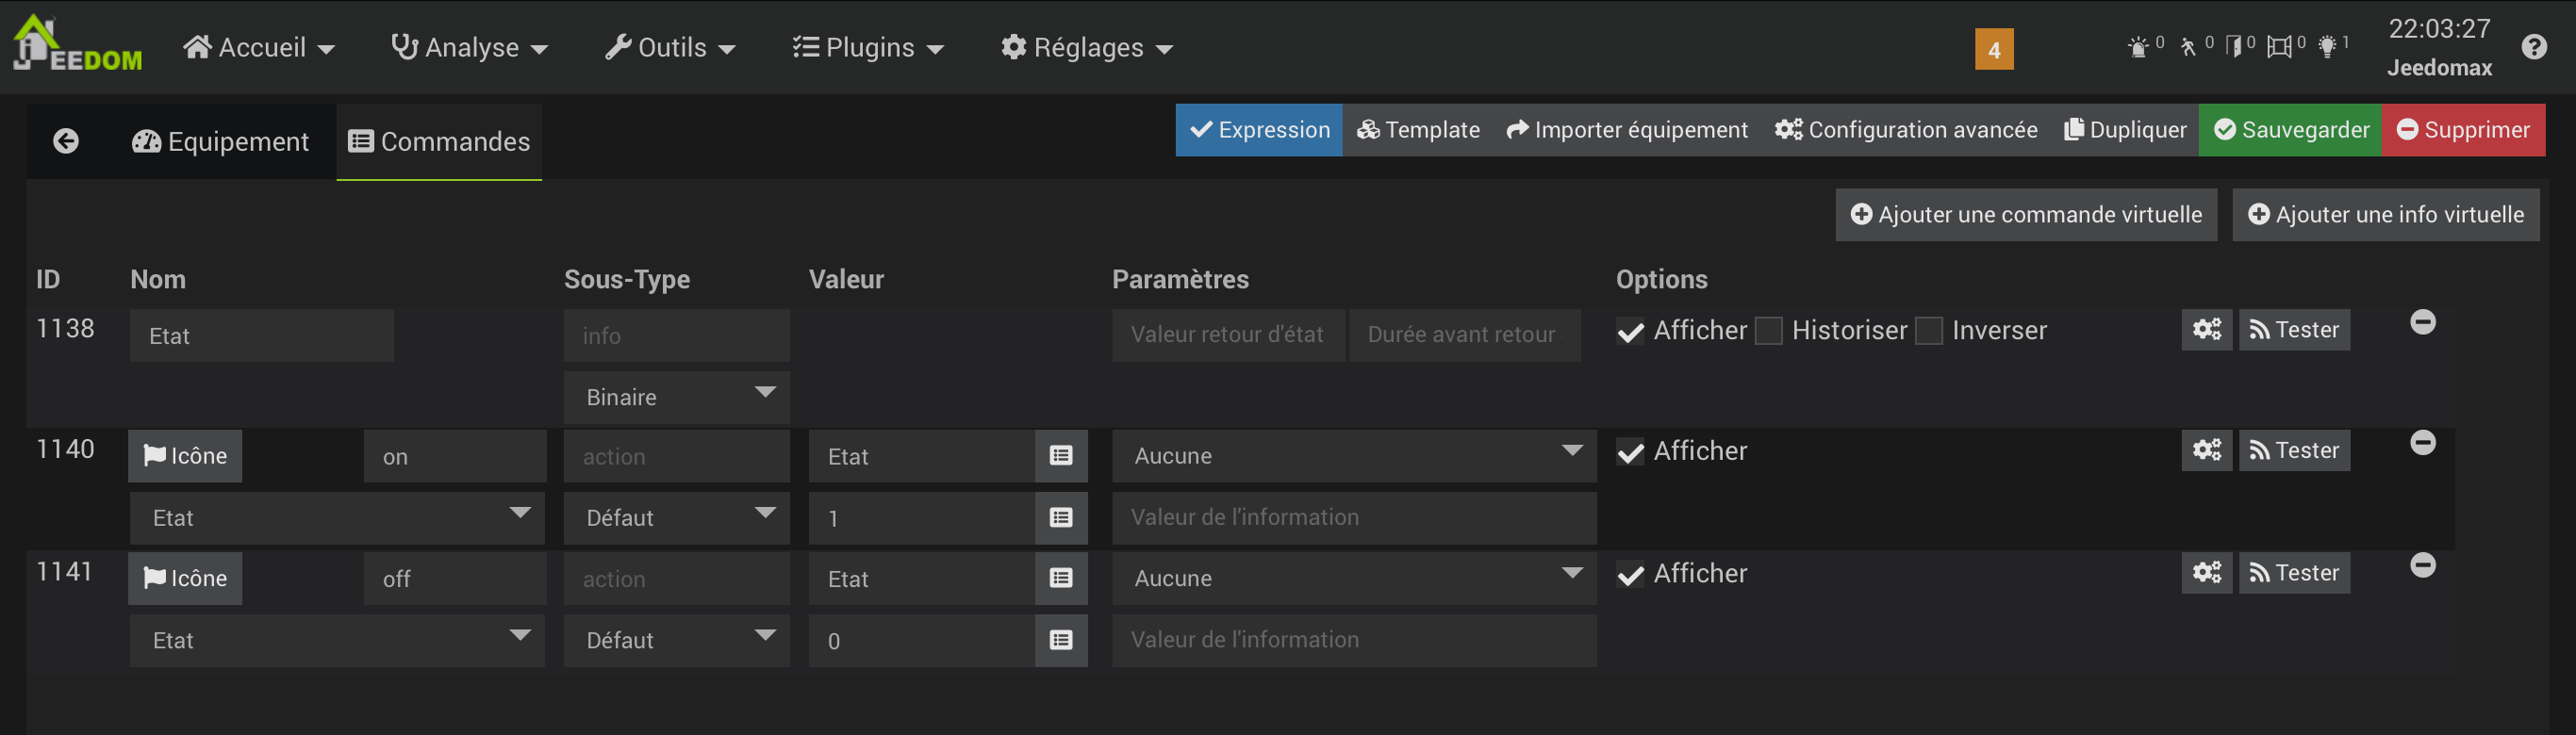Click the orange notification badge 4
This screenshot has height=735, width=2576.
point(1993,49)
